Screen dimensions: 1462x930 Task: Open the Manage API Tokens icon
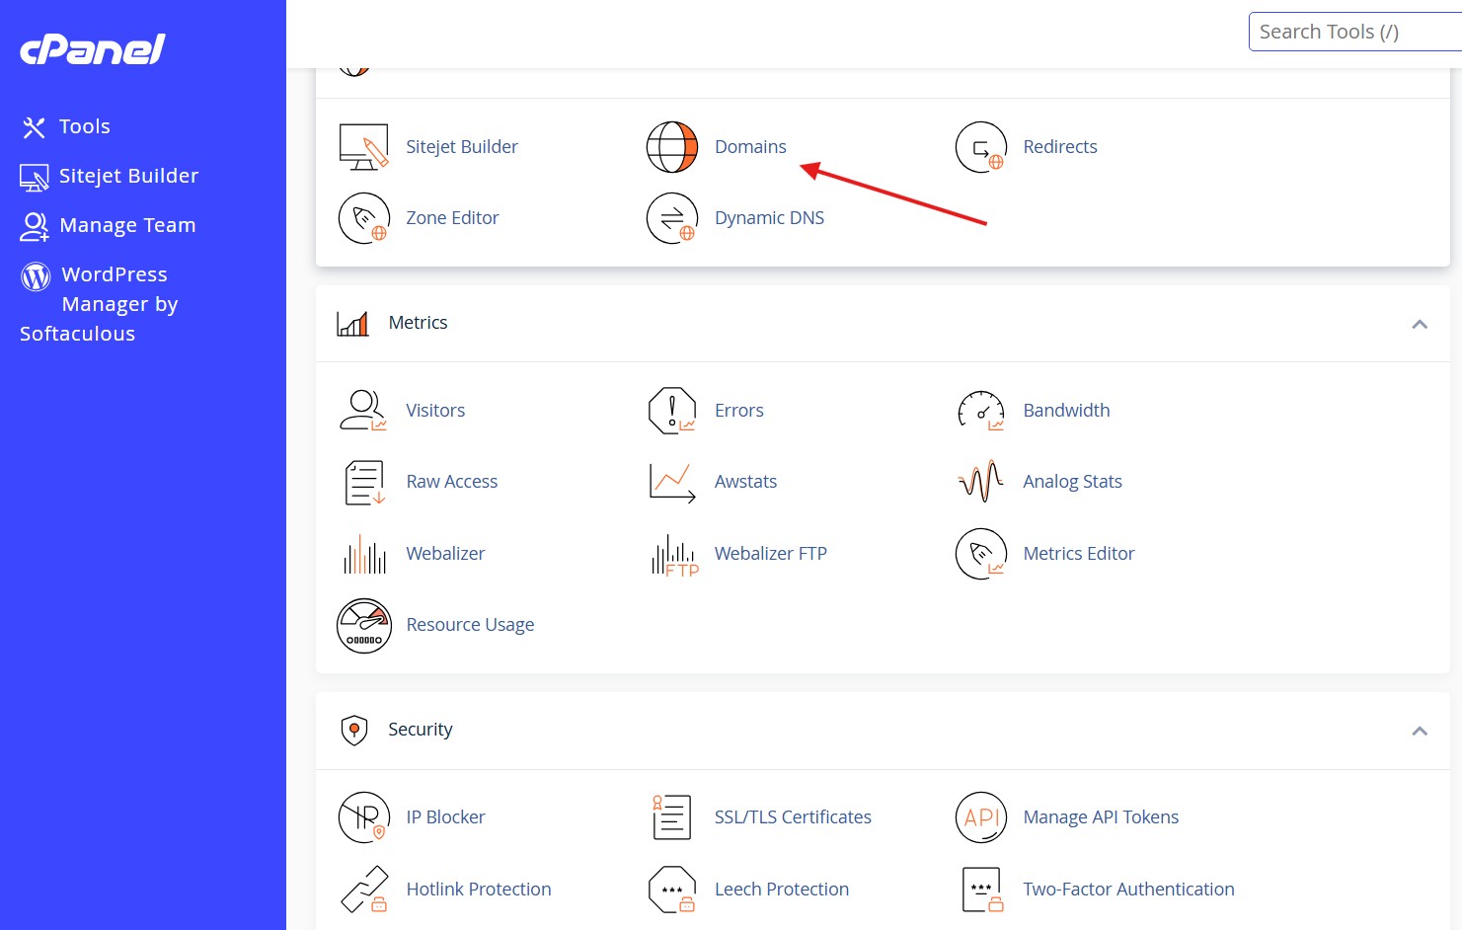pos(981,817)
